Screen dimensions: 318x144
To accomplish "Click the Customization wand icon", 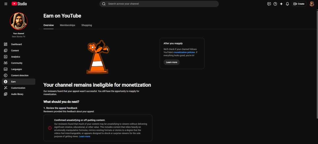I will pos(6,88).
